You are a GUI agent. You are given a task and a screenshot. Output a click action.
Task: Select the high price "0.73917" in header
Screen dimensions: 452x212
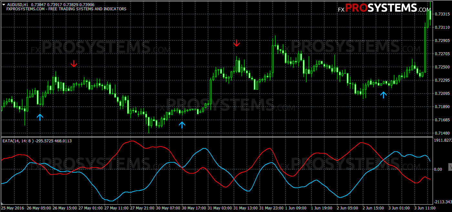pyautogui.click(x=54, y=5)
